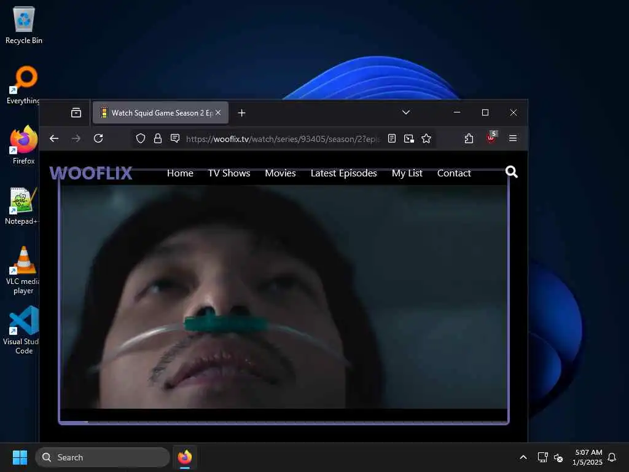The height and width of the screenshot is (472, 629).
Task: Open the Movies menu item
Action: point(280,173)
